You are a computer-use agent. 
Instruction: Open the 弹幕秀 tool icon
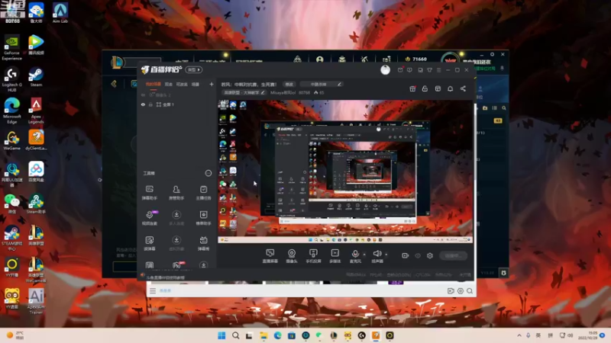203,243
